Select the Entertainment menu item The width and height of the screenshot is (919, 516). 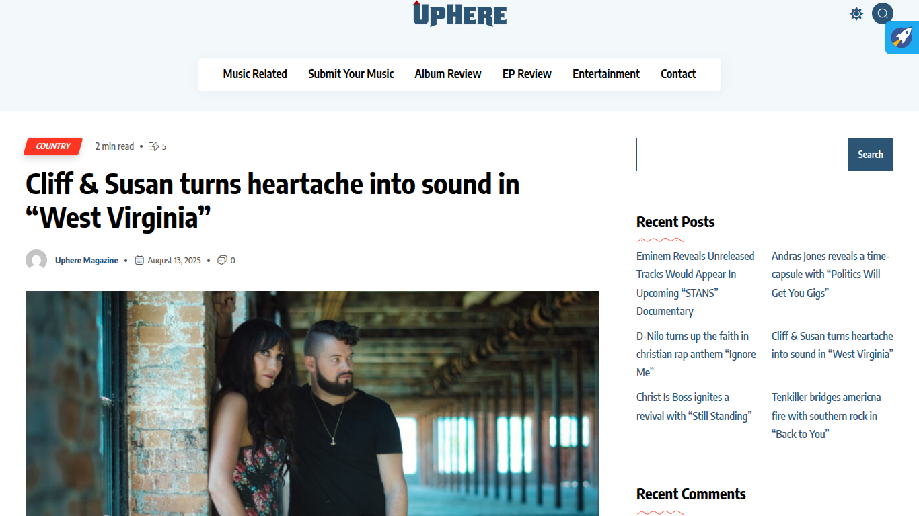606,74
